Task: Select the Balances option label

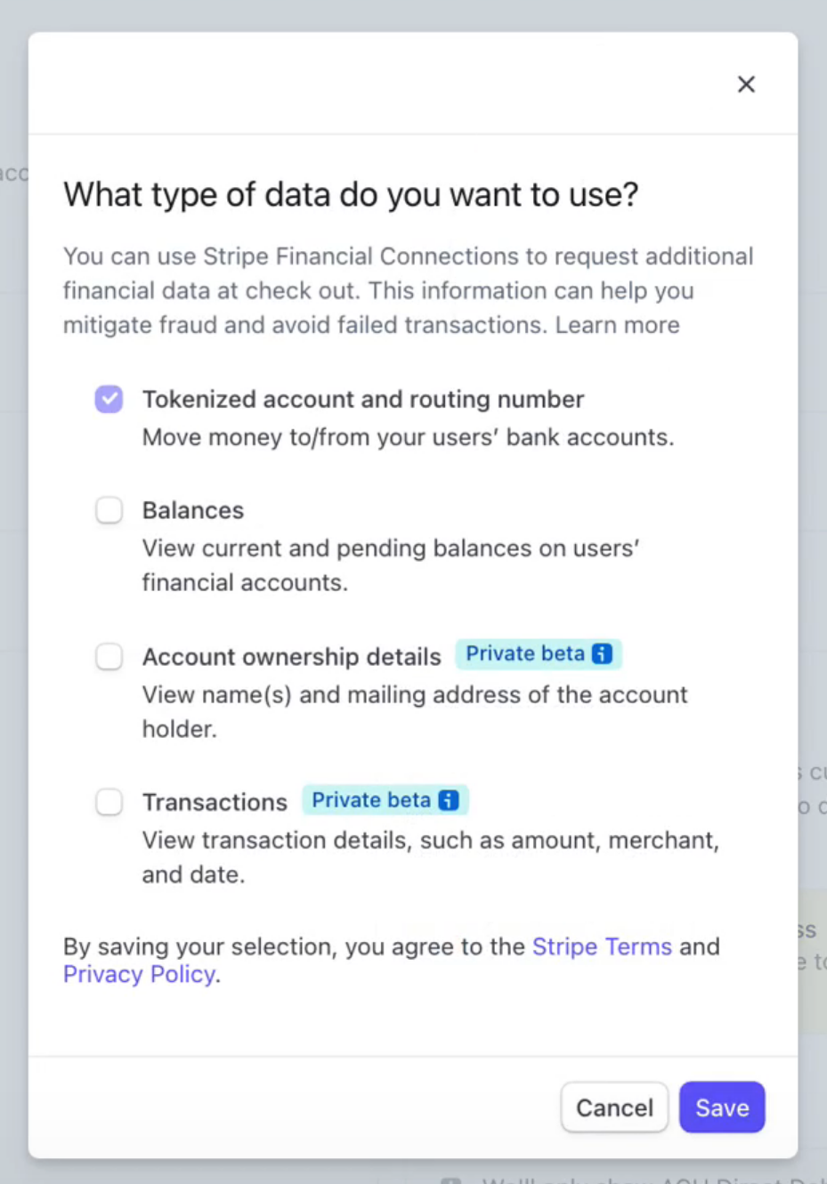Action: coord(192,509)
